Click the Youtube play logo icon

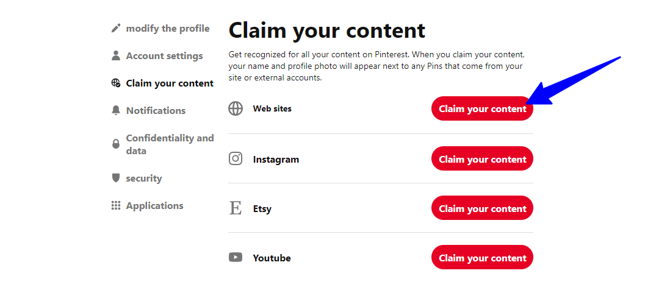[236, 258]
